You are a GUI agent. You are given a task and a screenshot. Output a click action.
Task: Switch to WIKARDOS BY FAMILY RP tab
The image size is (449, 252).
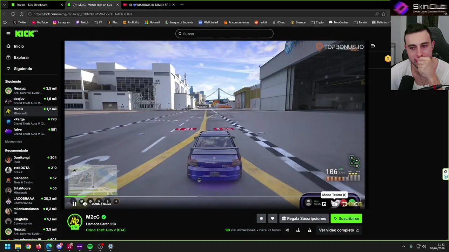coord(149,5)
